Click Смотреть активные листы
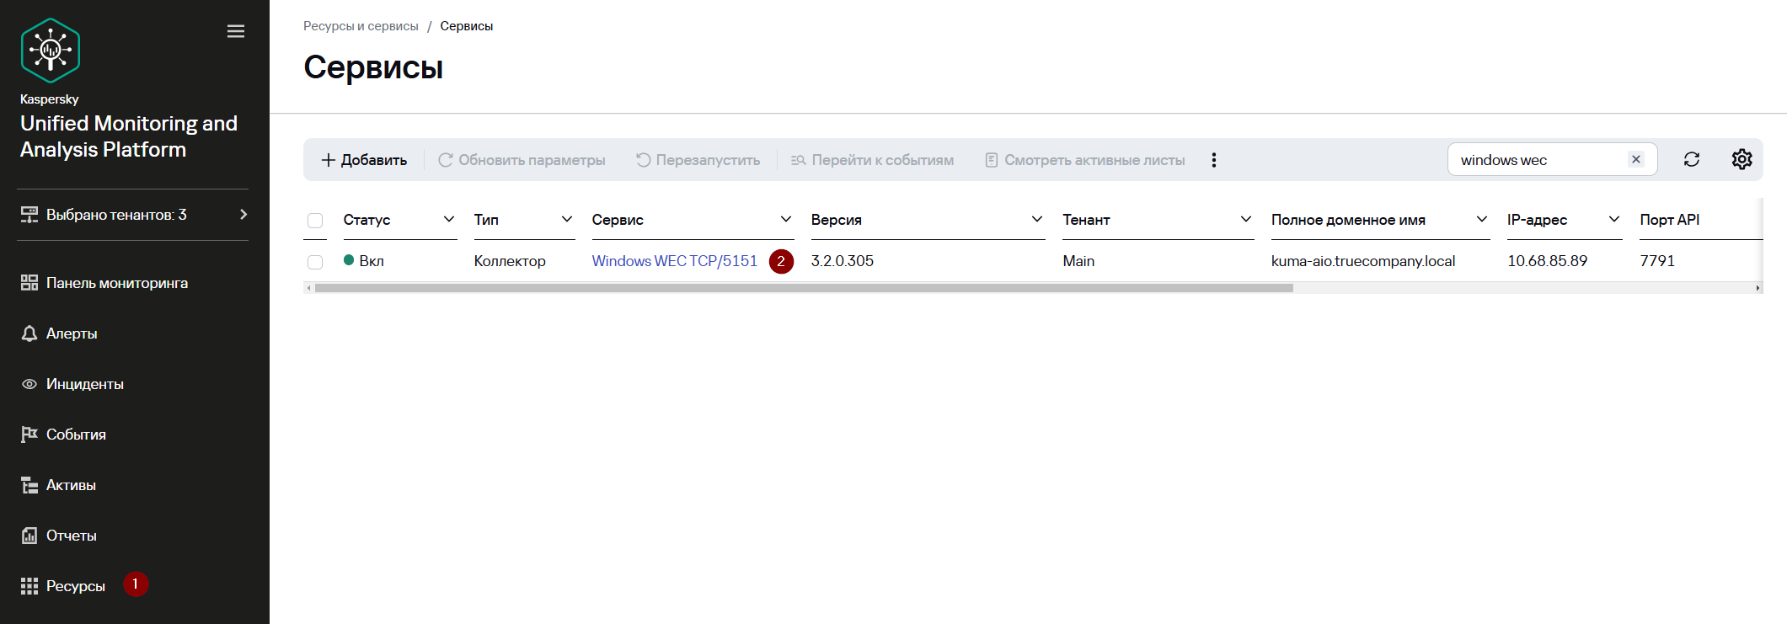Viewport: 1787px width, 624px height. pos(1084,160)
